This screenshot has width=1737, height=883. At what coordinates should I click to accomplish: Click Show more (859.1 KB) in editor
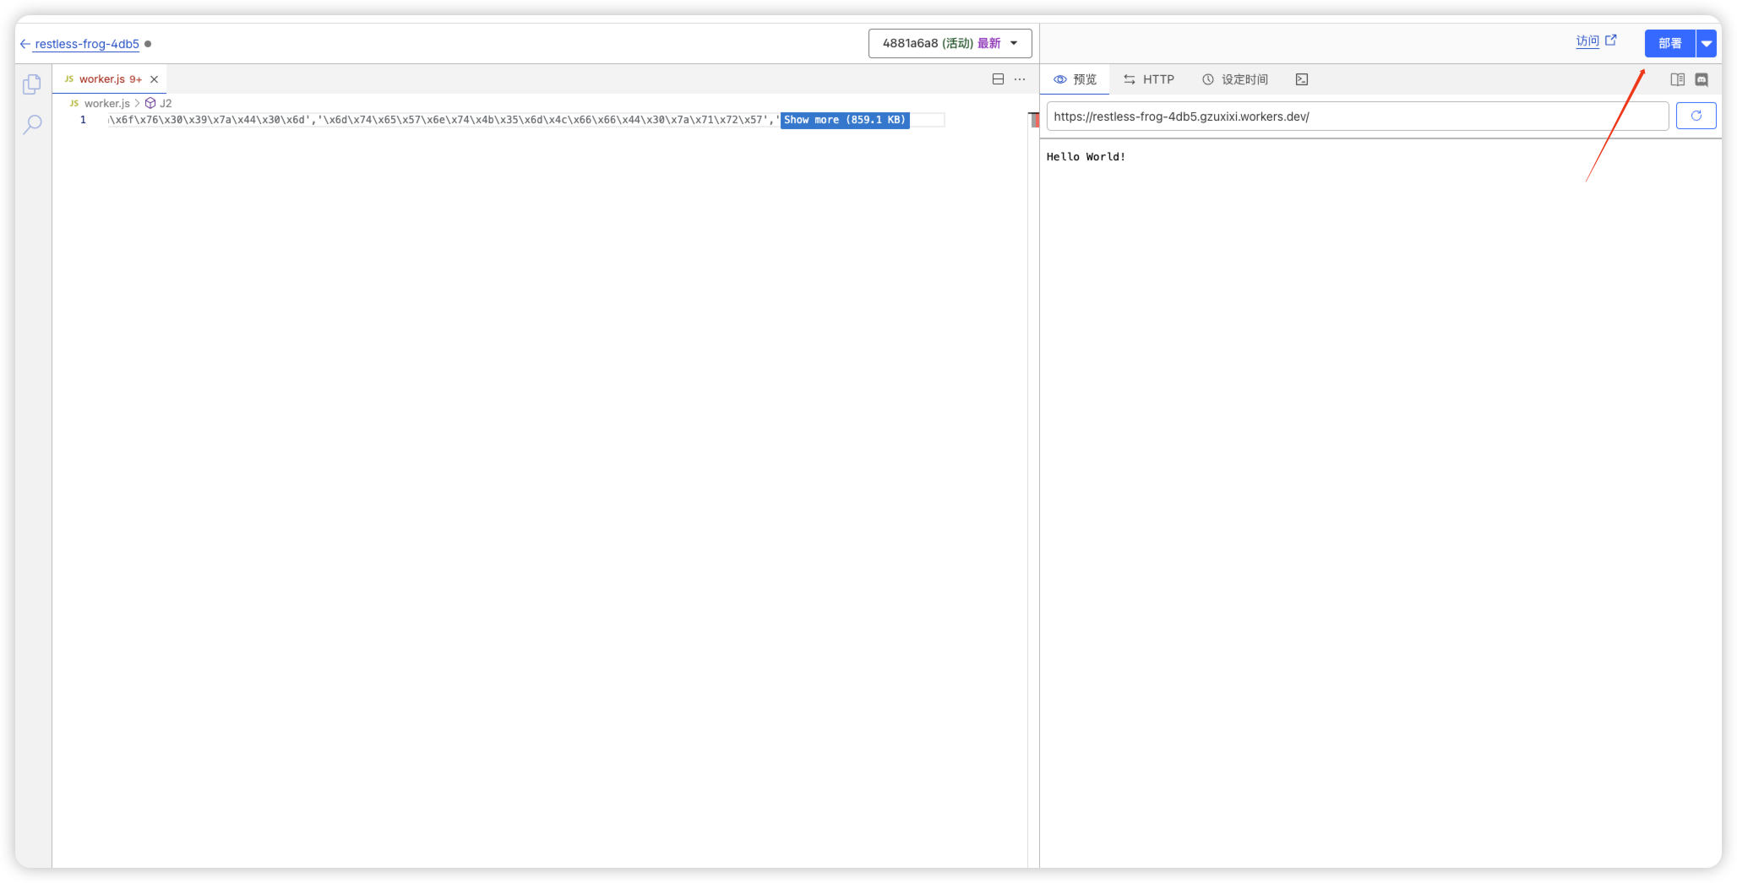coord(844,120)
